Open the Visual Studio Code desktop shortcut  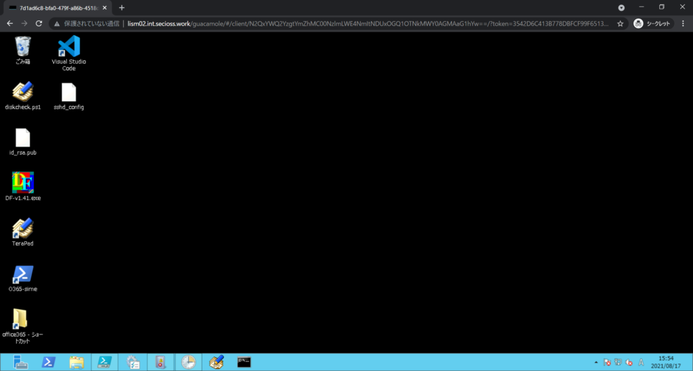pyautogui.click(x=68, y=47)
